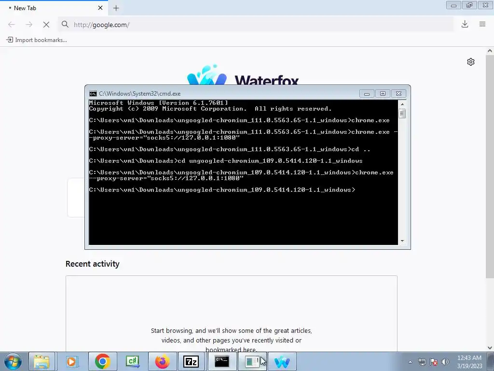Minimize the Waterfox window

click(453, 5)
